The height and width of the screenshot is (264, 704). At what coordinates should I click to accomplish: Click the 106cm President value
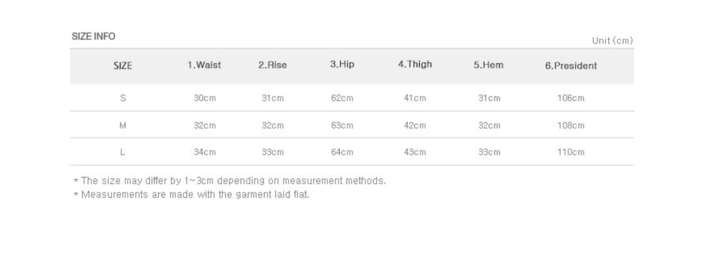pos(571,98)
